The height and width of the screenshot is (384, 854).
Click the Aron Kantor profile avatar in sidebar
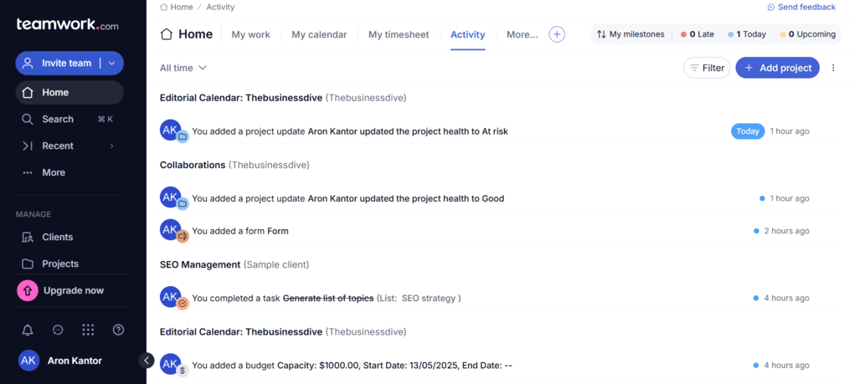click(28, 361)
